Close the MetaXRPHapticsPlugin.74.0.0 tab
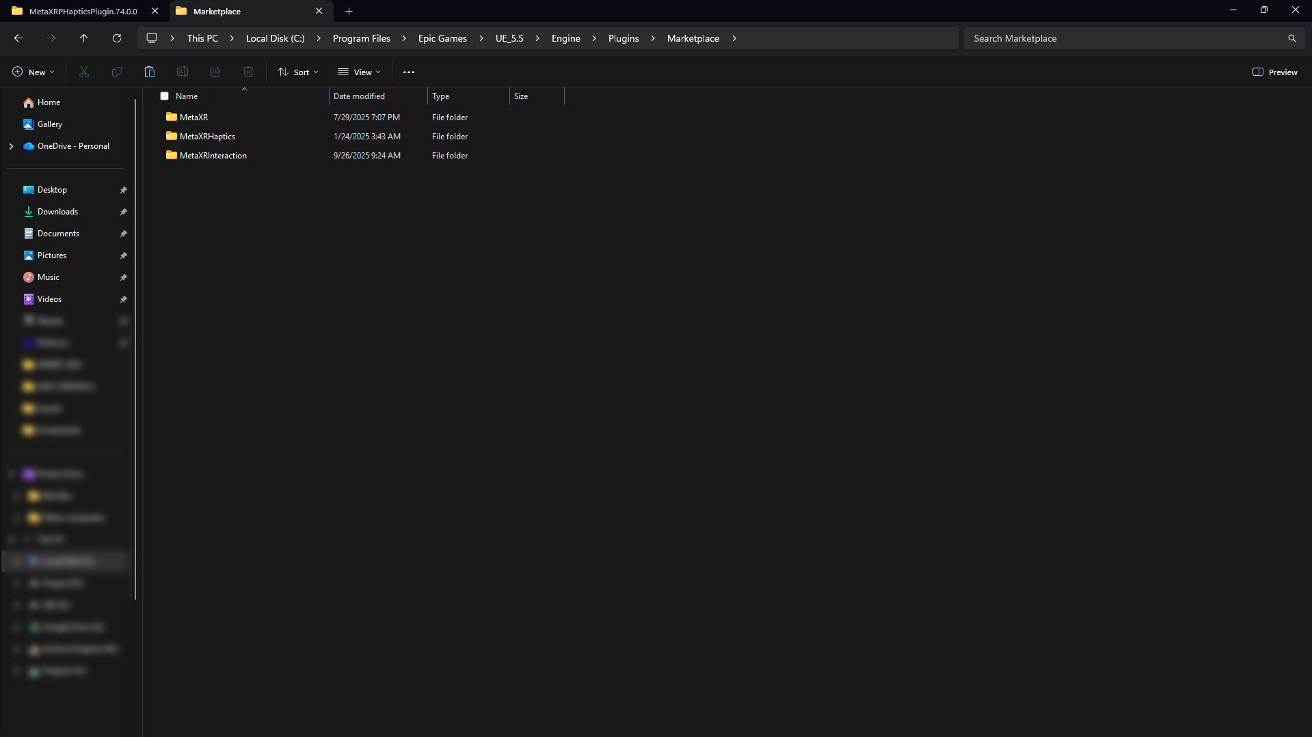 point(155,11)
